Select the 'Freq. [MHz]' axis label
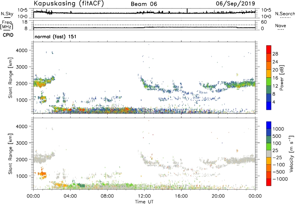This screenshot has width=295, height=204. (x=7, y=25)
